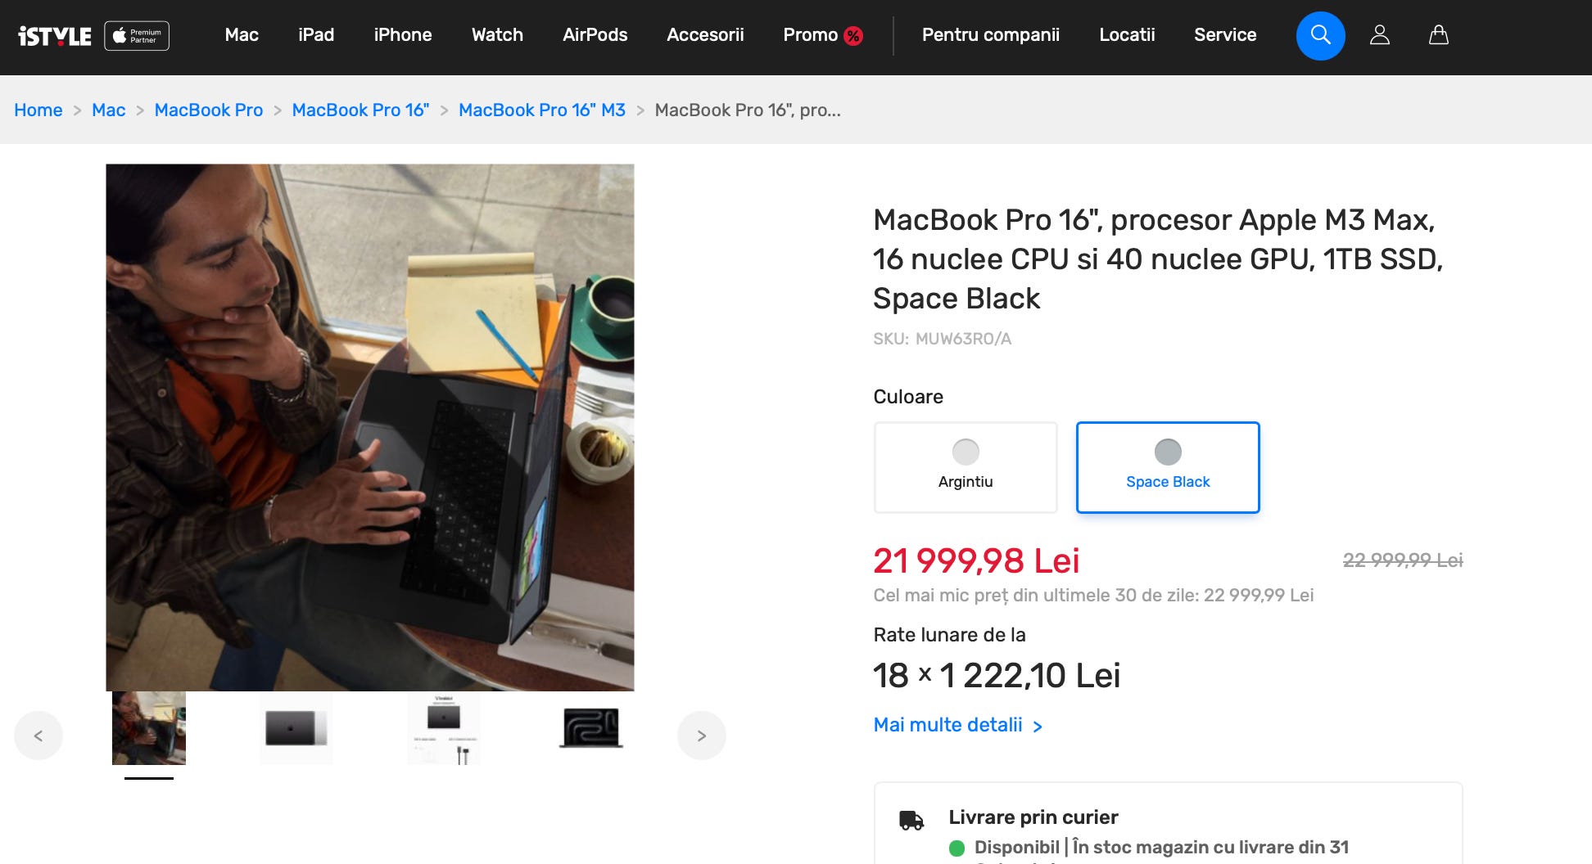Open the Accesorii menu item
Image resolution: width=1592 pixels, height=864 pixels.
[x=705, y=35]
